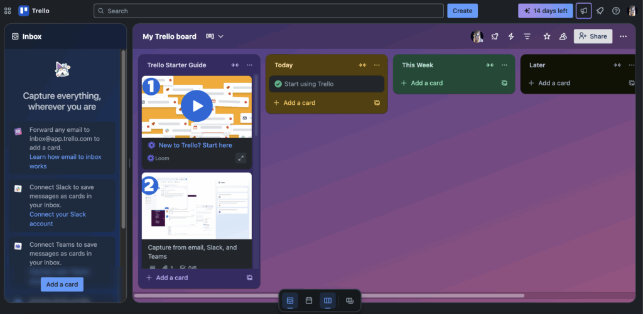
Task: Click the email forwarding icon in Inbox
Action: (x=18, y=132)
